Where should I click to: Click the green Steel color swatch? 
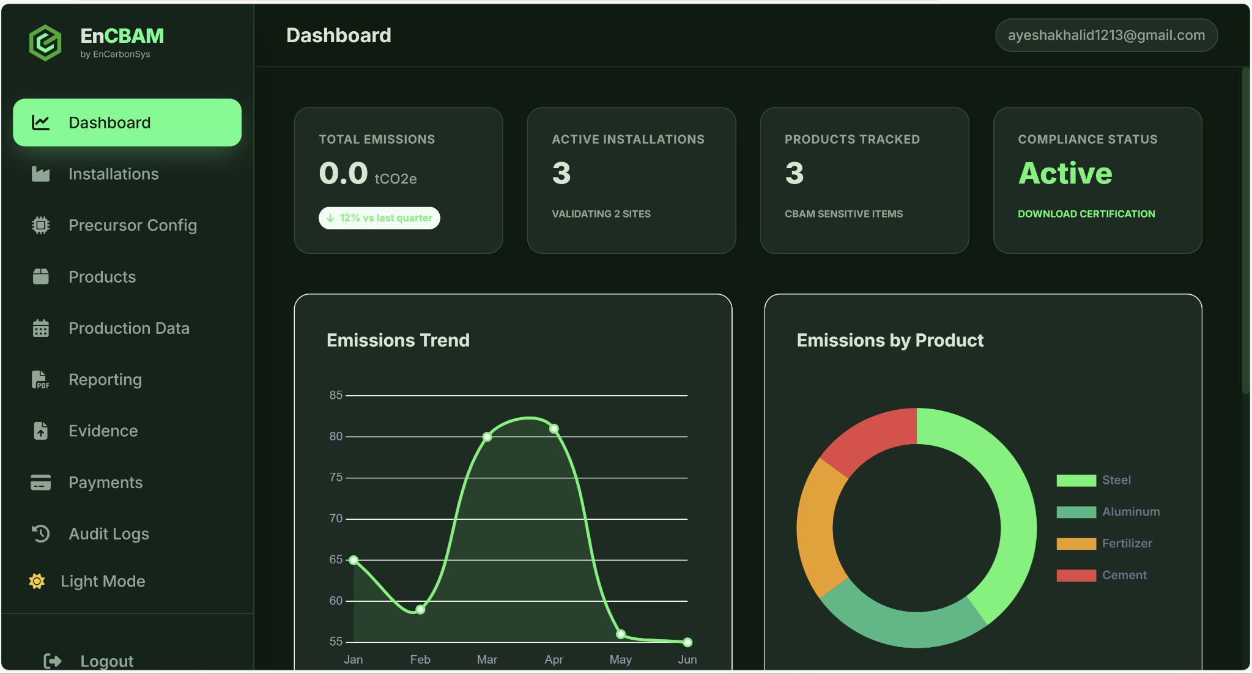coord(1075,480)
